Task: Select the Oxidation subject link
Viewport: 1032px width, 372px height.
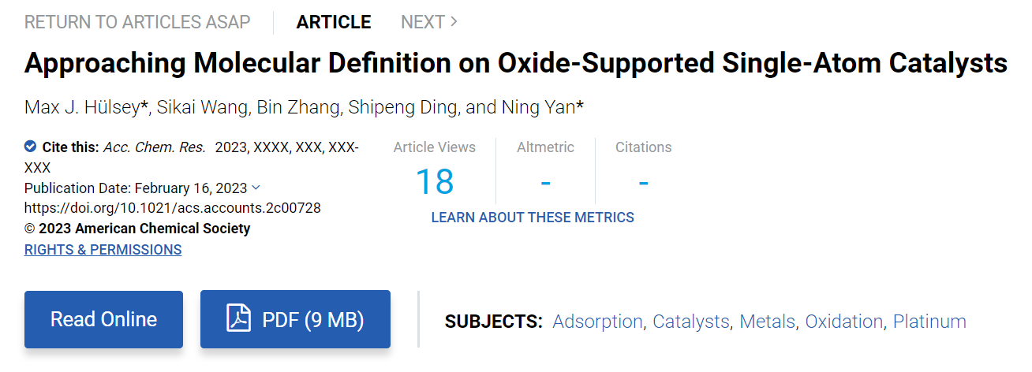Action: point(844,322)
